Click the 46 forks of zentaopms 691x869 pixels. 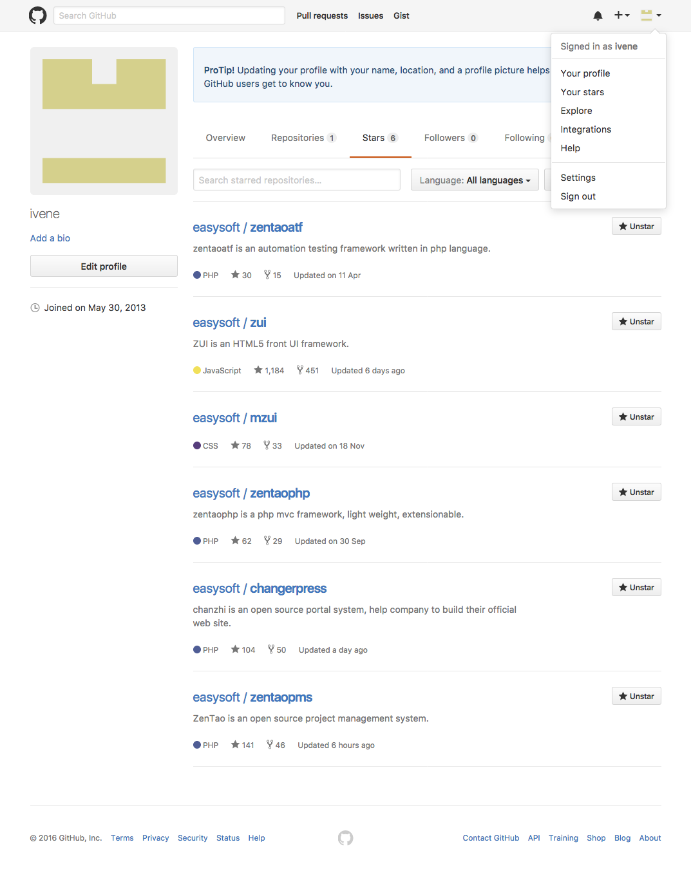(x=276, y=745)
